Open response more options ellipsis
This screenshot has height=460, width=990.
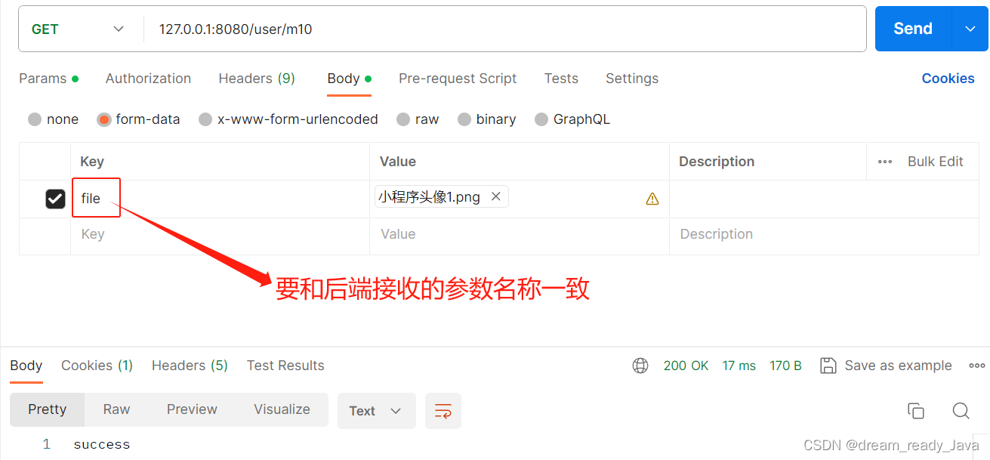(977, 366)
